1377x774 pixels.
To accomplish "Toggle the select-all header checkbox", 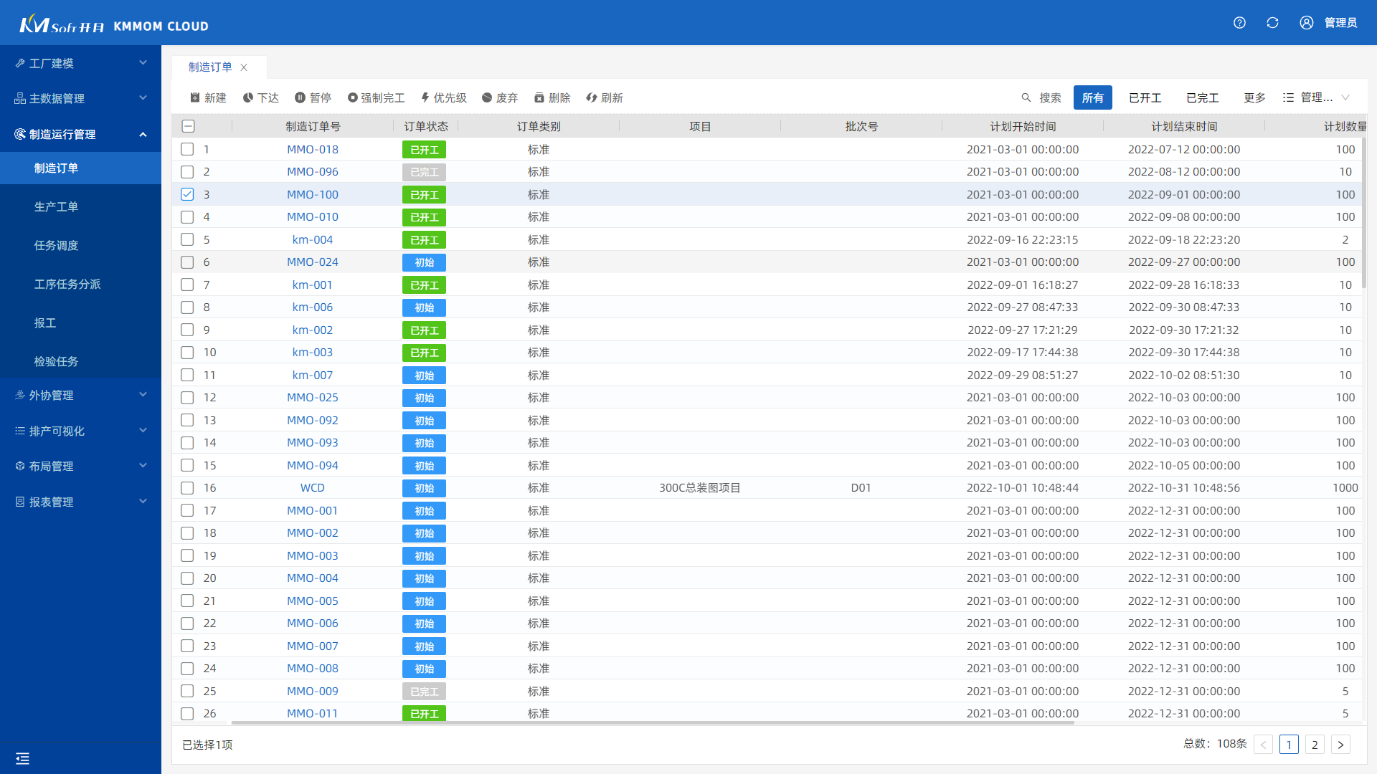I will coord(188,126).
